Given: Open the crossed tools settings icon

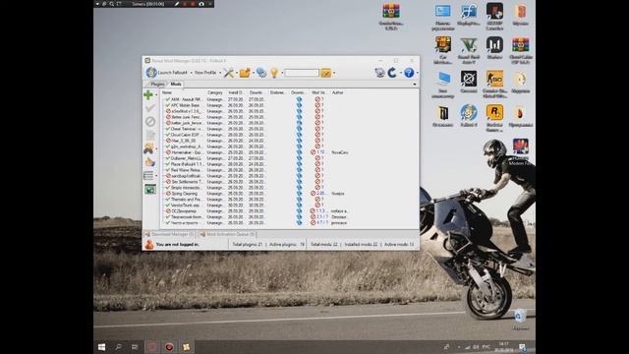Looking at the screenshot, I should tap(228, 73).
